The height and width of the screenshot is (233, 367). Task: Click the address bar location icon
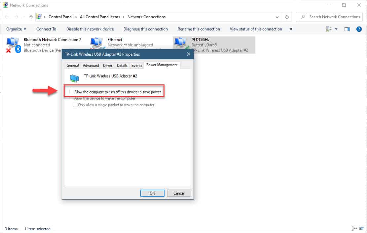click(x=39, y=17)
